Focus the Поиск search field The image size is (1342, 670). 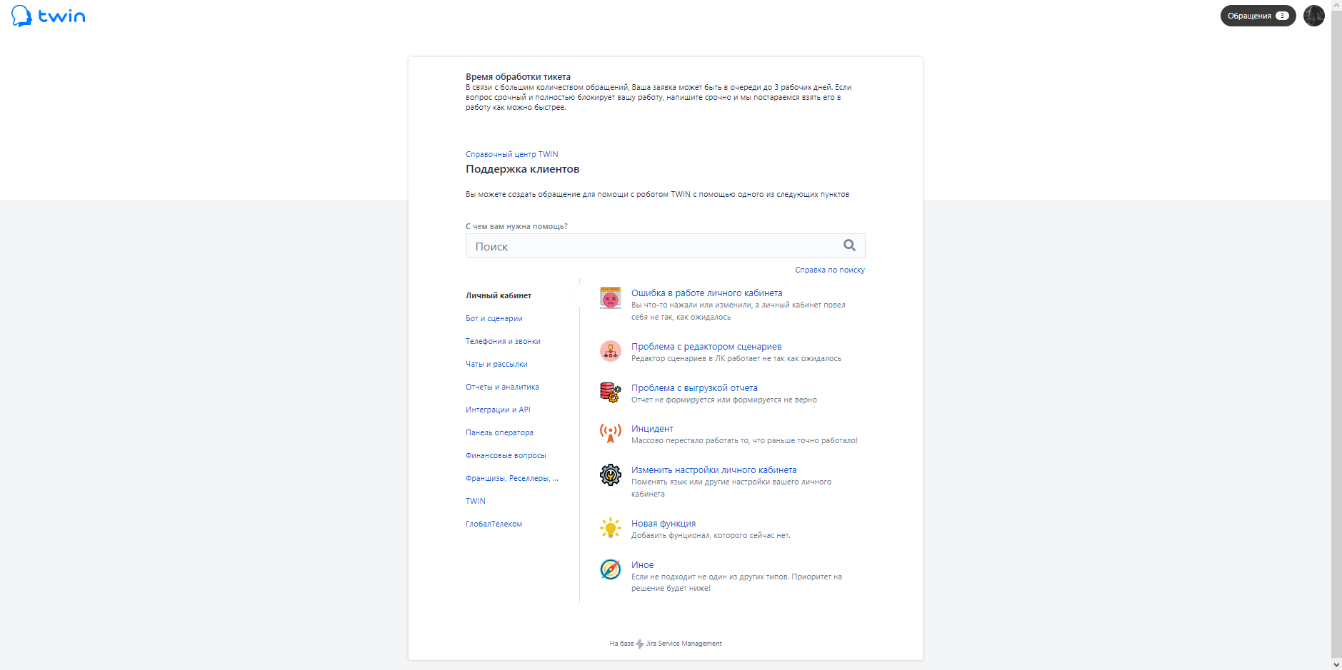pyautogui.click(x=665, y=245)
